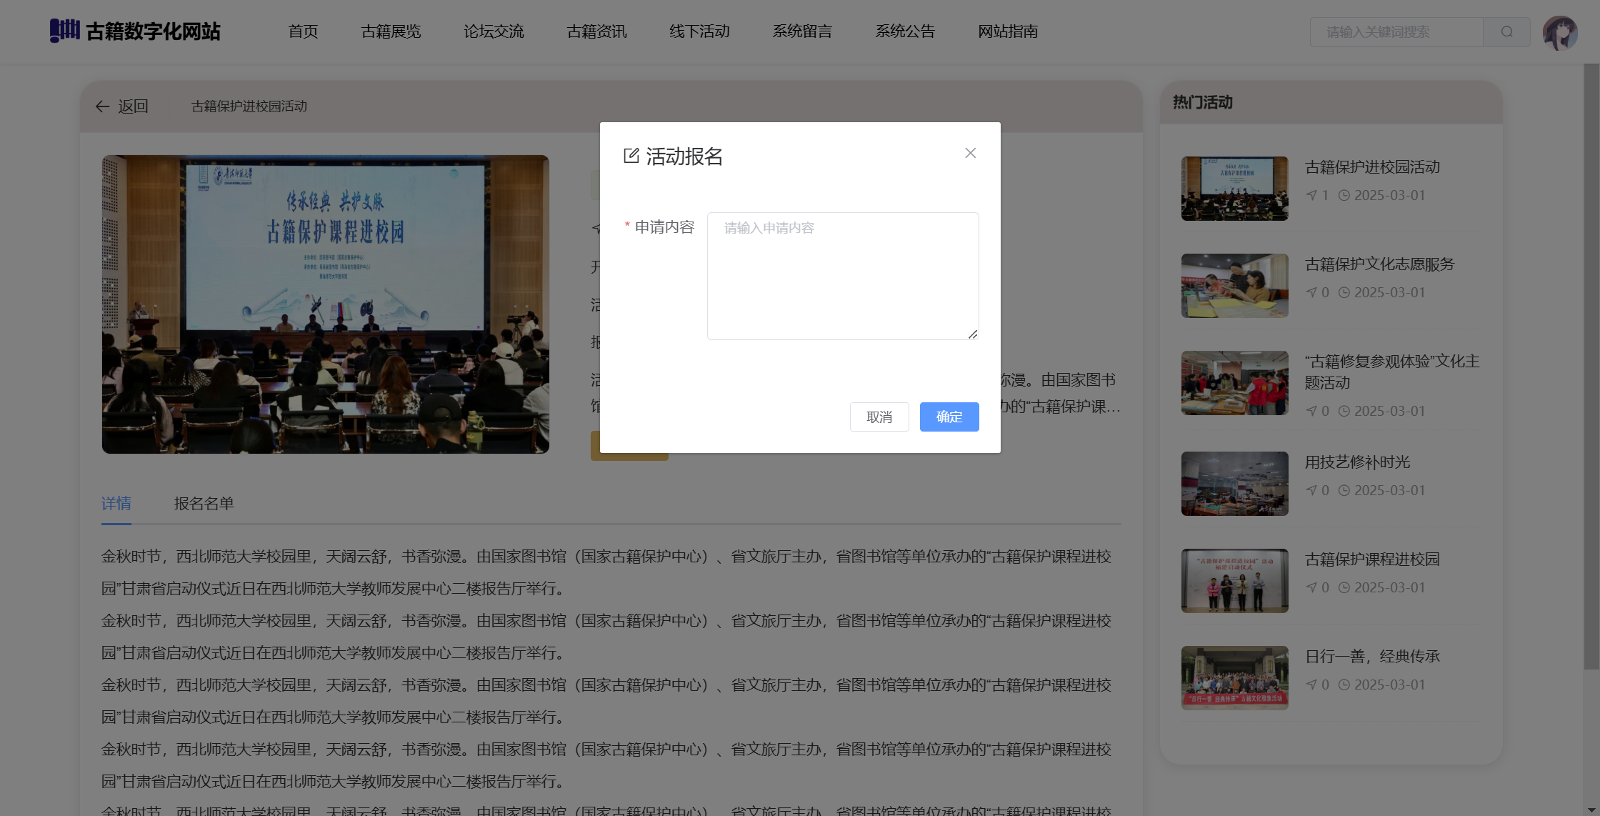Open 日行一善，经典传承 activity link

click(1371, 656)
